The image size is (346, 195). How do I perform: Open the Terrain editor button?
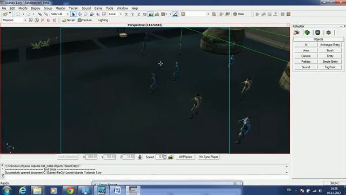[x=69, y=20]
